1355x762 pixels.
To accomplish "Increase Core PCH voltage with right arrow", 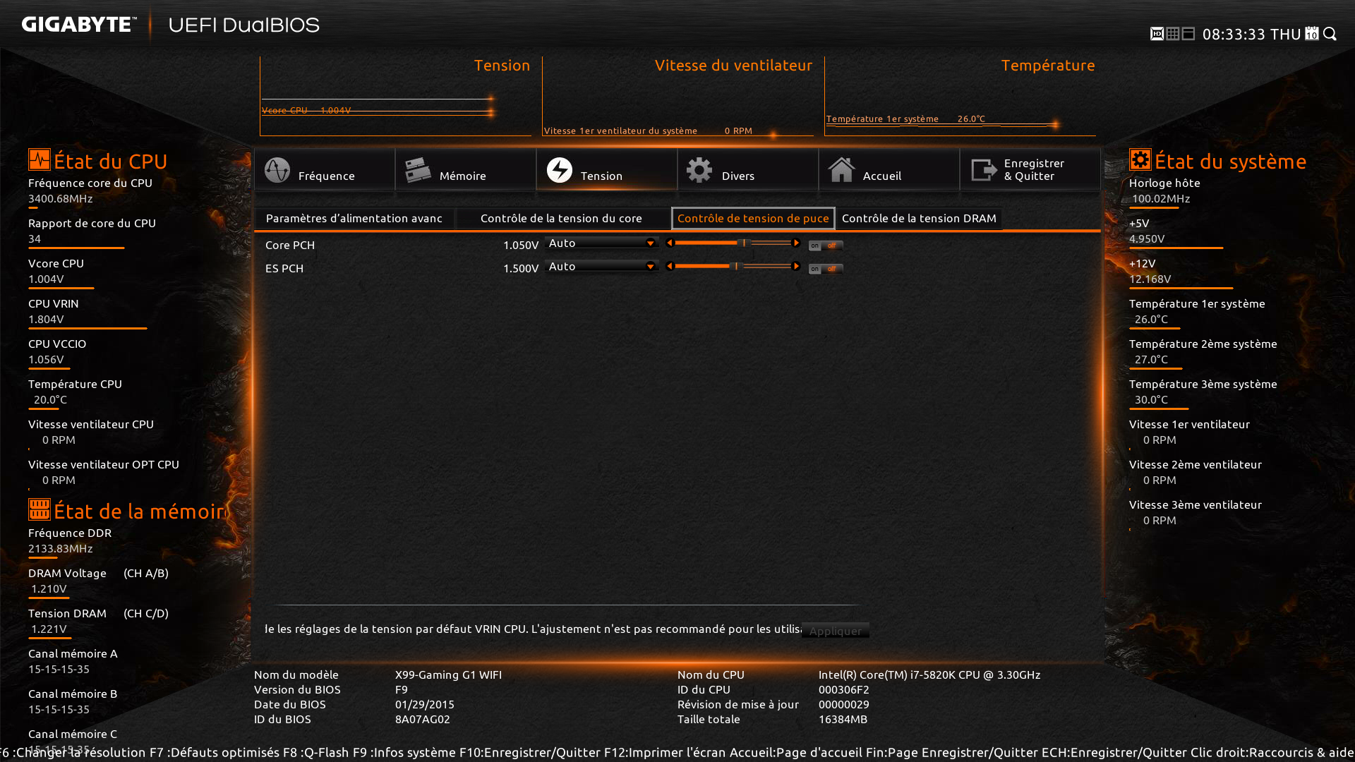I will click(x=796, y=243).
